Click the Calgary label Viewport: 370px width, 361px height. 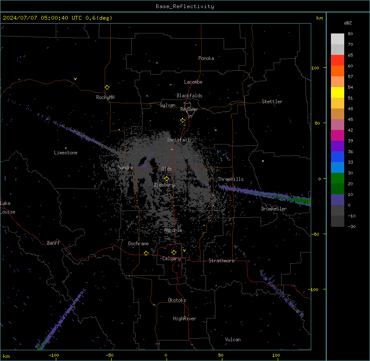(x=171, y=259)
